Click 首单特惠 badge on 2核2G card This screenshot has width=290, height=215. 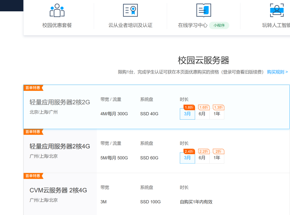33,88
